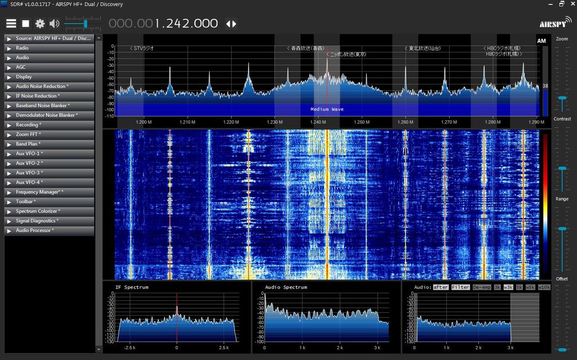
Task: Click the Stop playback icon
Action: tap(24, 23)
